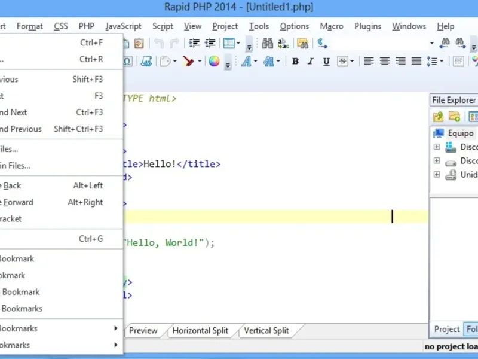Open the tag icon dropdown arrow
Viewport: 478px width, 359px height.
click(175, 62)
